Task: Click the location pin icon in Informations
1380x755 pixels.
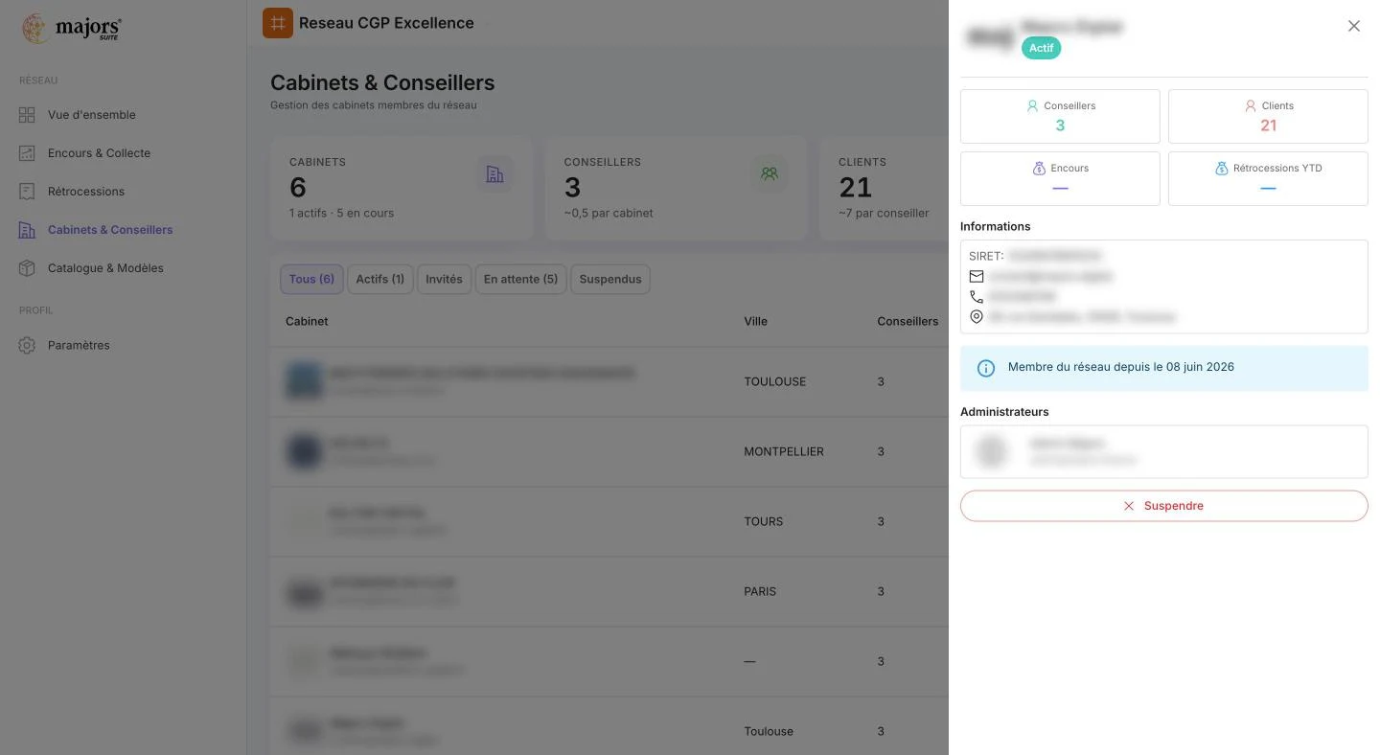Action: click(977, 316)
